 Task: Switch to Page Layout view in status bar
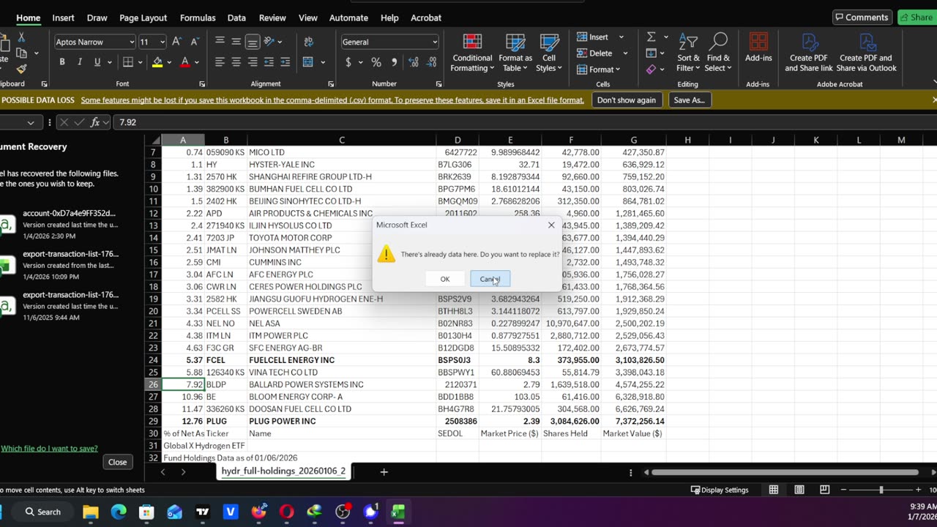(799, 490)
